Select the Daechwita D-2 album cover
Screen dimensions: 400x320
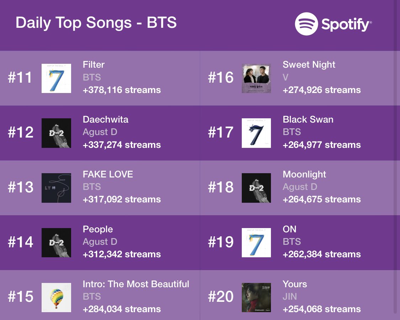click(57, 133)
